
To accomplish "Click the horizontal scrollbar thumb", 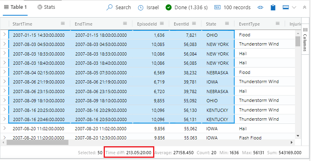I will pos(37,142).
